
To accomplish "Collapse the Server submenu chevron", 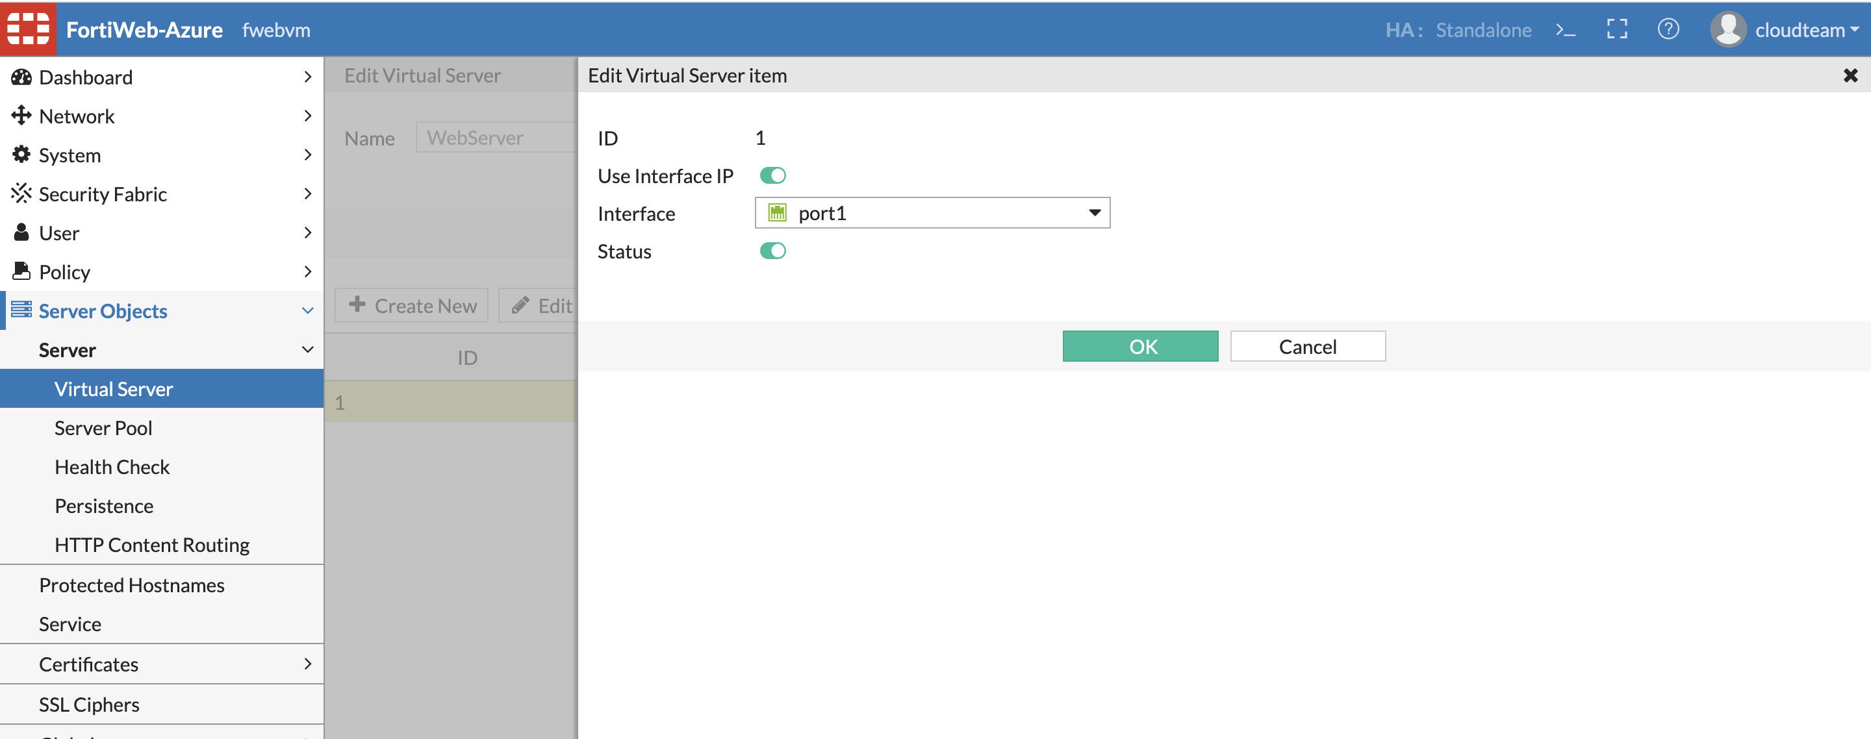I will pyautogui.click(x=307, y=349).
